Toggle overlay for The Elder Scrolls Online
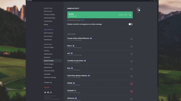Viewport: 181px width, 101px height. 131,61
